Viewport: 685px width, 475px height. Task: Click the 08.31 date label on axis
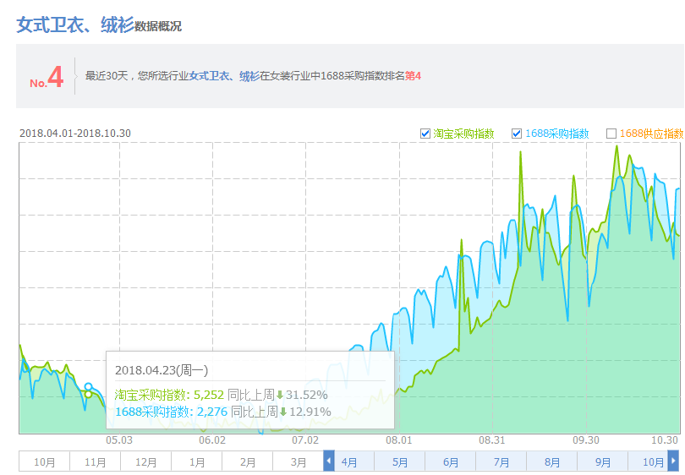coord(491,440)
